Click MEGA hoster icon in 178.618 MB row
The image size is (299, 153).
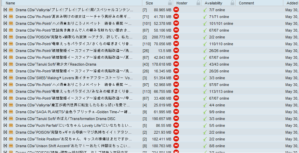click(176, 64)
